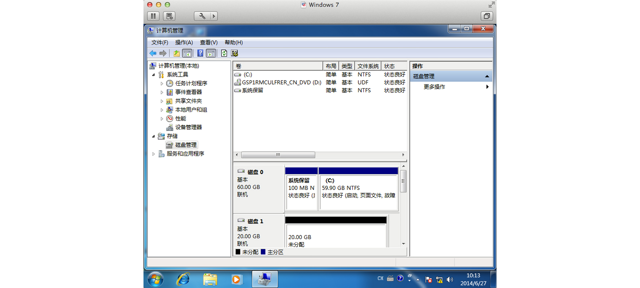Open 更多操作 submenu
The image size is (640, 288).
(451, 87)
